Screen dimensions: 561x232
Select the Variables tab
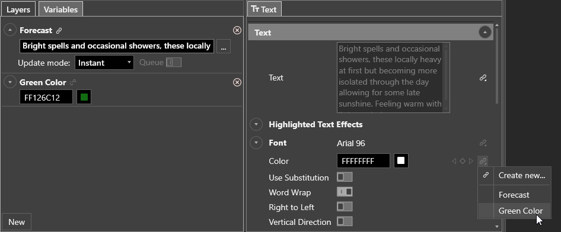(x=60, y=9)
